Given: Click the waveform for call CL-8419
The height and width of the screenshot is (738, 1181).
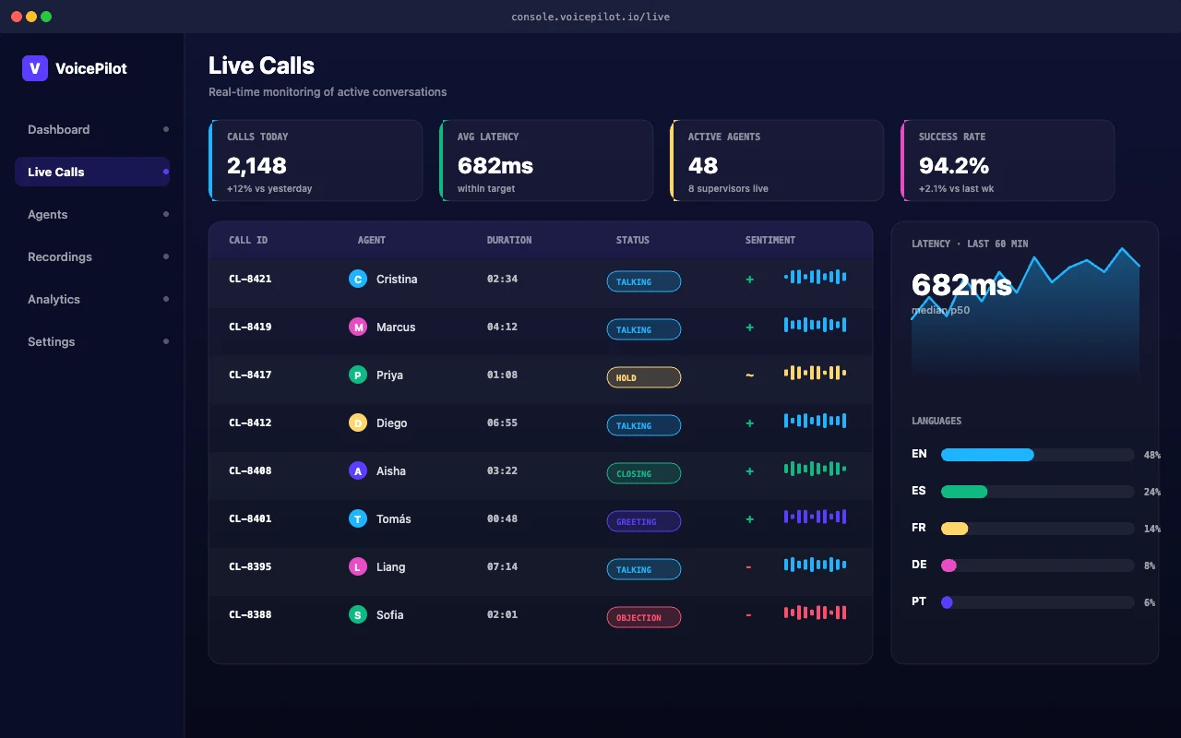Looking at the screenshot, I should [x=815, y=325].
